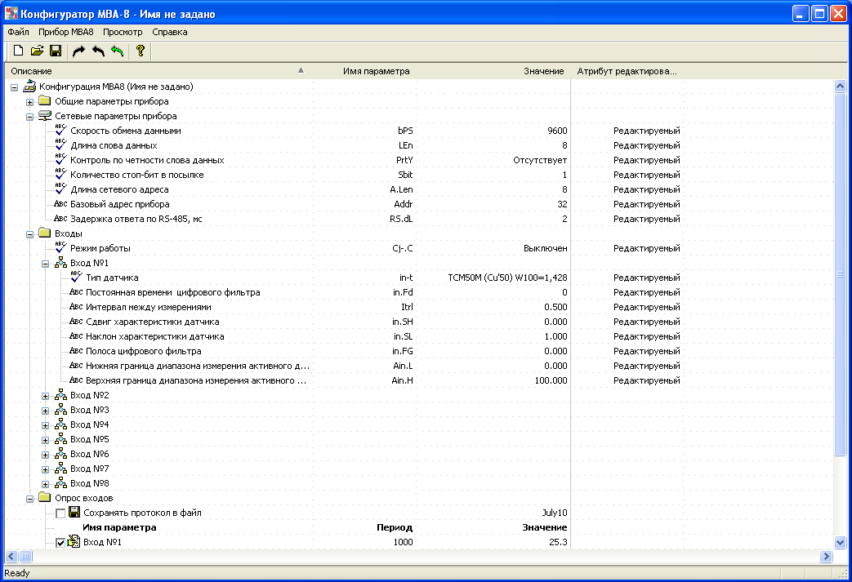852x582 pixels.
Task: Click the ABC check icon of Режим работы
Action: coord(60,247)
